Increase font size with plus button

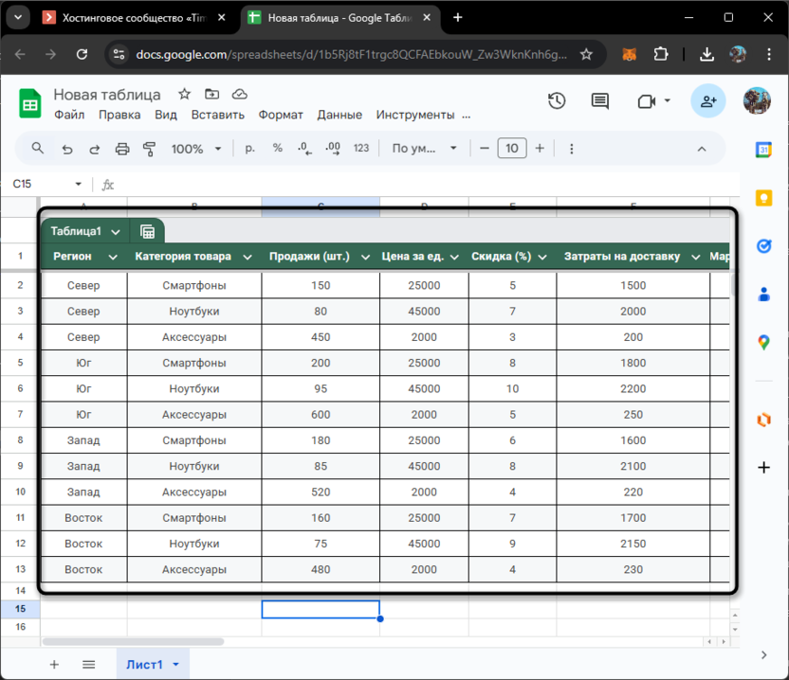(x=540, y=149)
